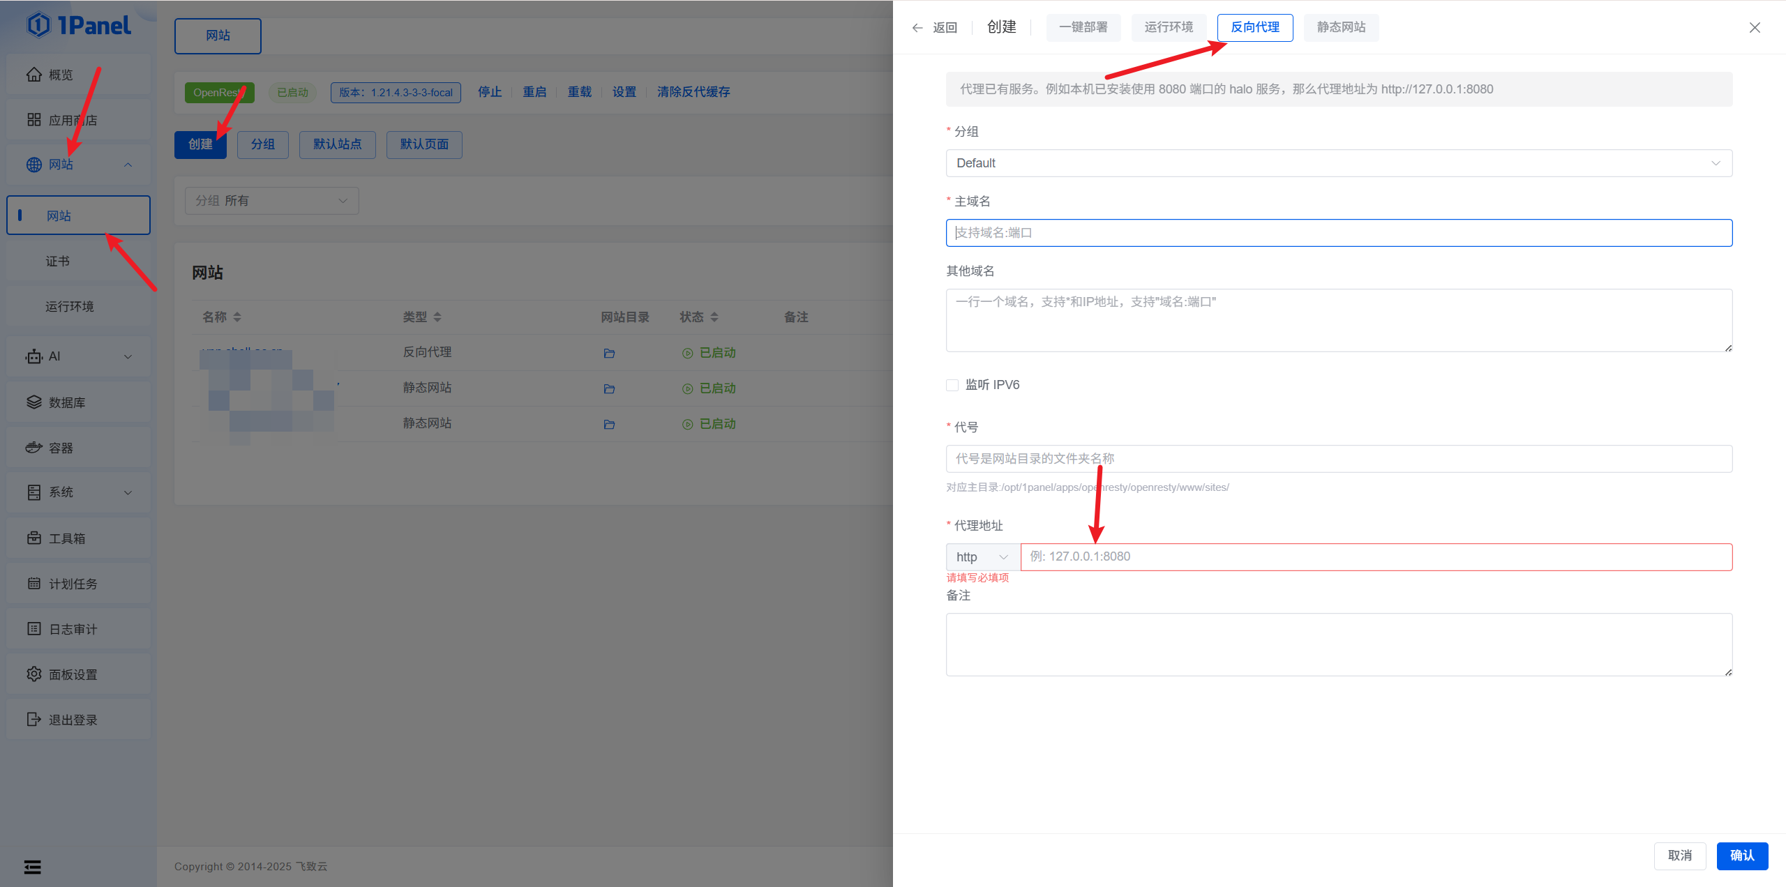Viewport: 1786px width, 887px height.
Task: Open the 容器 containers section
Action: click(x=61, y=447)
